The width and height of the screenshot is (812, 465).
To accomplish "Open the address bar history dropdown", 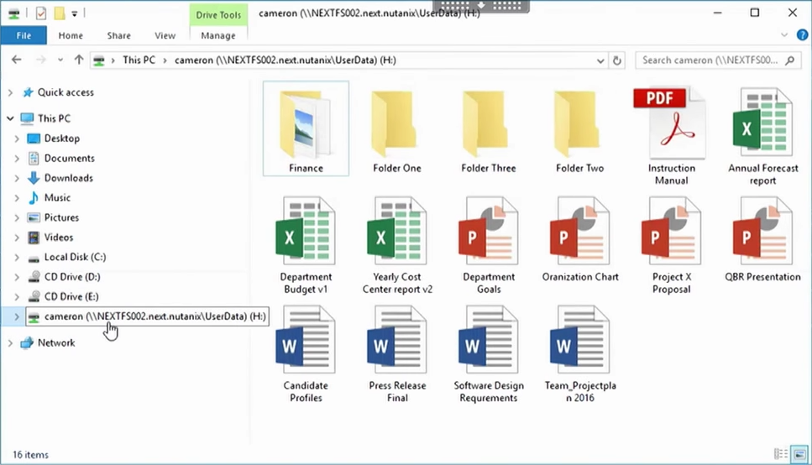I will pyautogui.click(x=600, y=60).
